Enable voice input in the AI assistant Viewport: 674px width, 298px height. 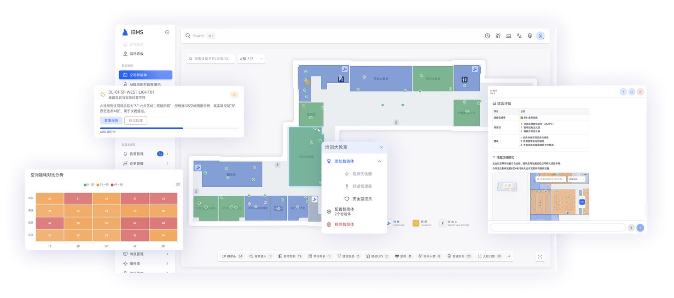point(631,227)
